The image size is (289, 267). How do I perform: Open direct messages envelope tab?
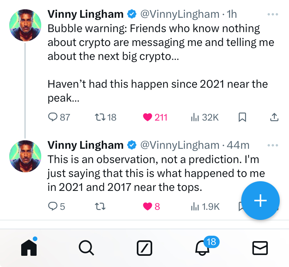tap(260, 248)
